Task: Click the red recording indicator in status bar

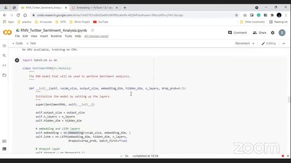Action: pyautogui.click(x=283, y=156)
